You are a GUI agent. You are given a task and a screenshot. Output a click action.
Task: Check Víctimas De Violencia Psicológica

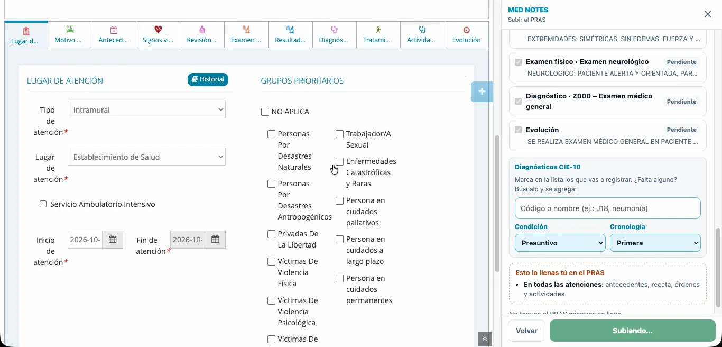271,300
